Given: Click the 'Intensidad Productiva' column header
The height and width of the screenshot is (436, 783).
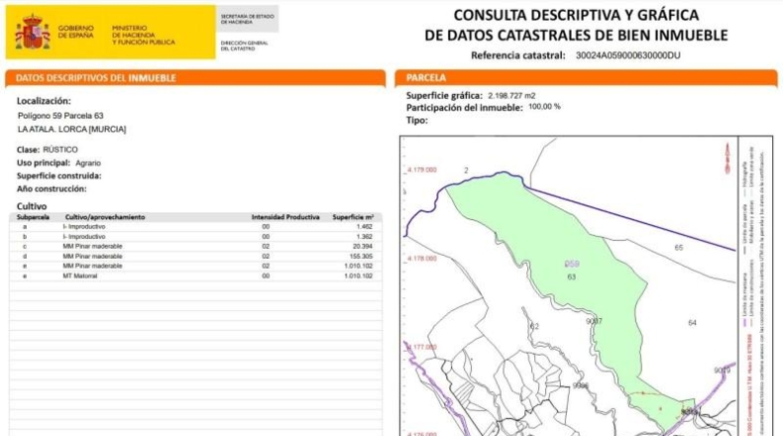Looking at the screenshot, I should pos(285,217).
